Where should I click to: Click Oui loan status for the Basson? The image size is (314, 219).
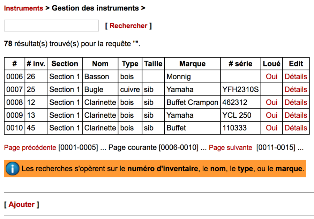tap(271, 76)
